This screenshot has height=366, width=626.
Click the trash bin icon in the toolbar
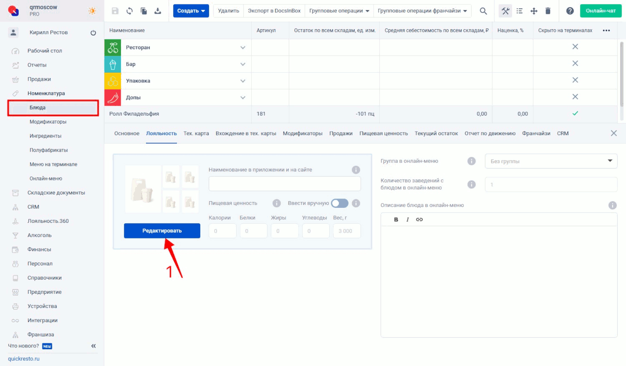coord(548,11)
